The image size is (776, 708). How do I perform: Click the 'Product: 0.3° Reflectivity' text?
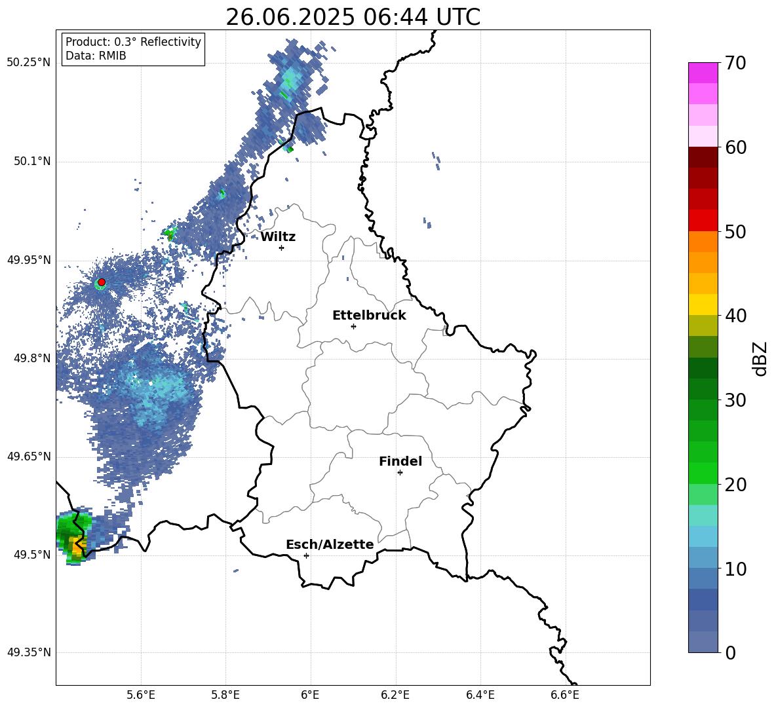tap(133, 42)
